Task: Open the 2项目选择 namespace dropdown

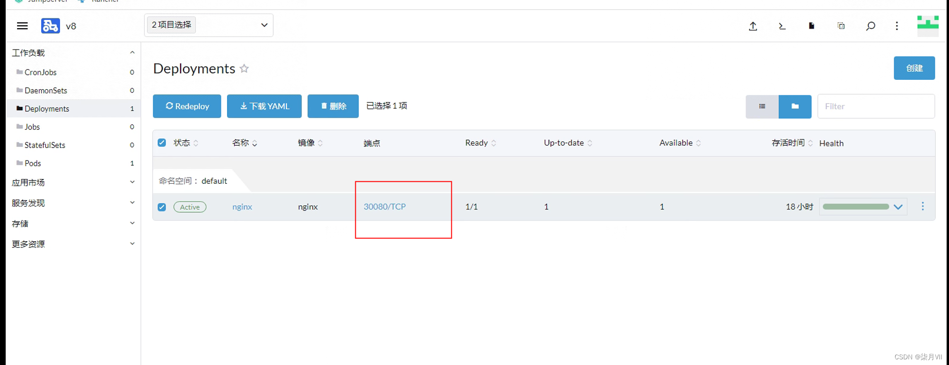Action: tap(209, 25)
